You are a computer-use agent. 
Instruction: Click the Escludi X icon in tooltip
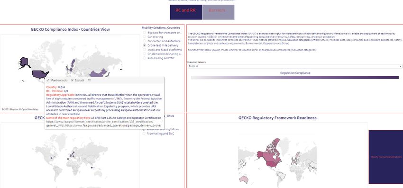(x=72, y=81)
